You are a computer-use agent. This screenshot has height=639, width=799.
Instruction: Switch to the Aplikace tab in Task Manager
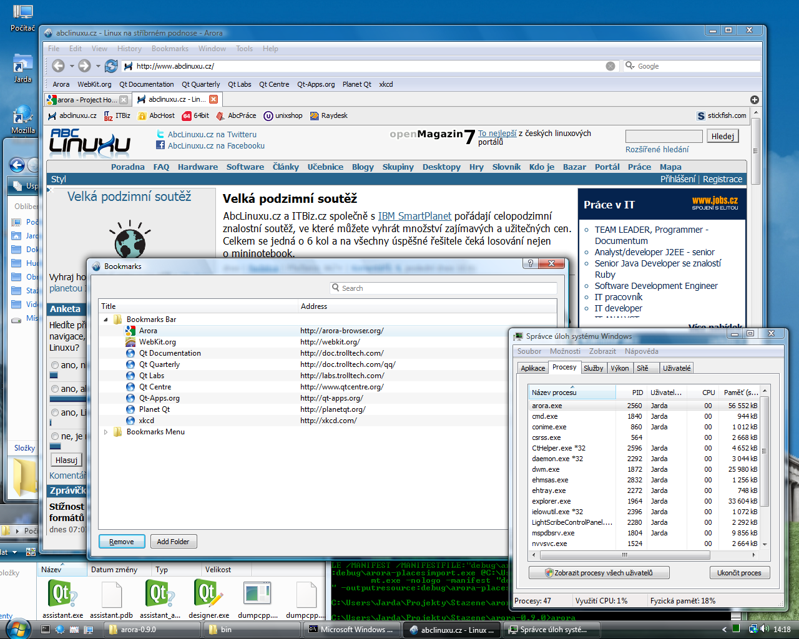533,368
